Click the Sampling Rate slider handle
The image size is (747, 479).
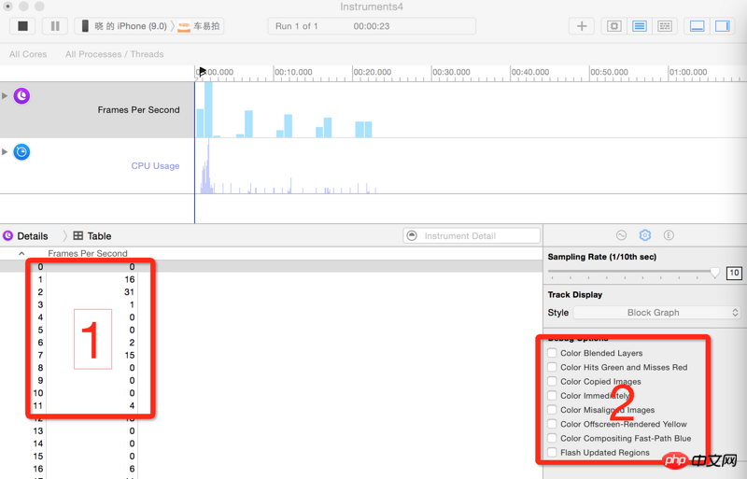point(715,273)
